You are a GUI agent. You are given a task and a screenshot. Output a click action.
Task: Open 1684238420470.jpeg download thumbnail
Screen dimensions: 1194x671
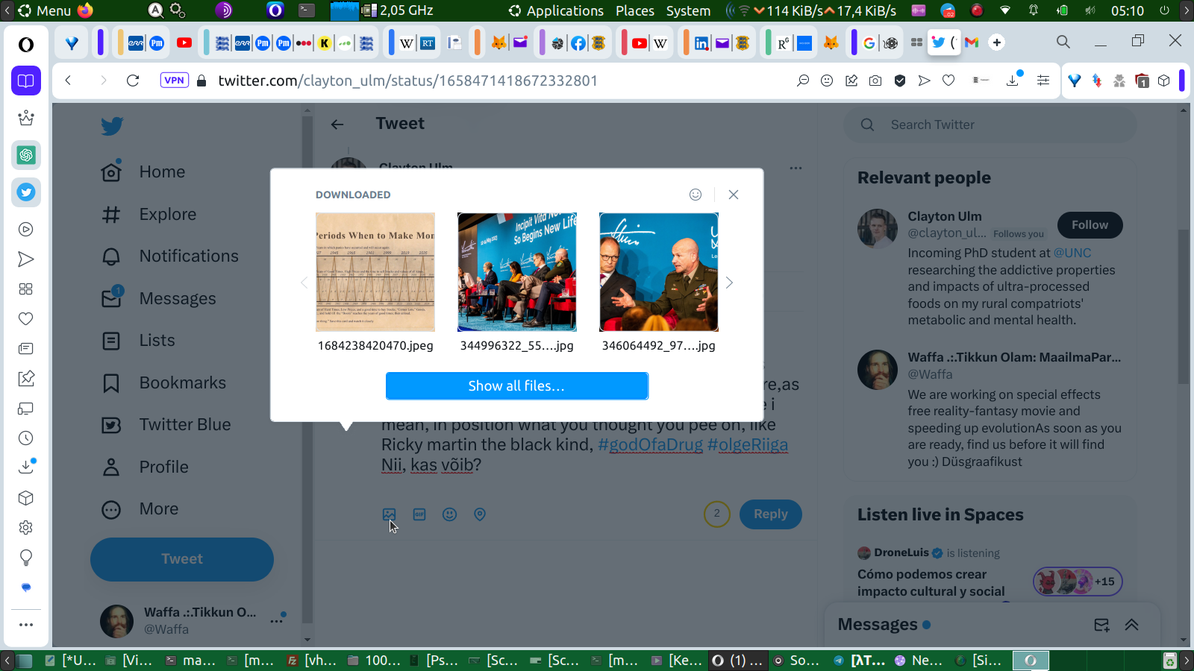(x=375, y=272)
